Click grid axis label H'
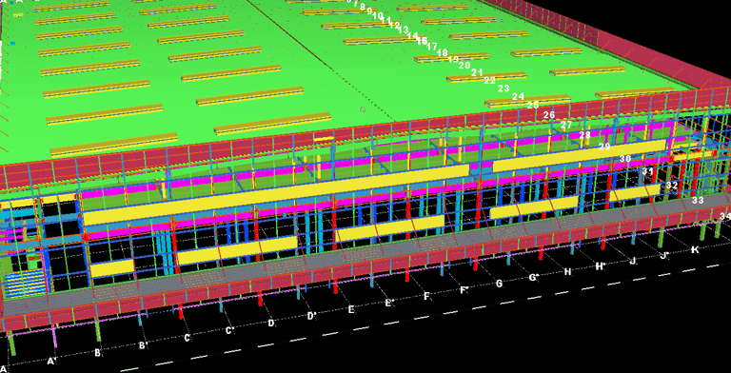 coord(601,266)
